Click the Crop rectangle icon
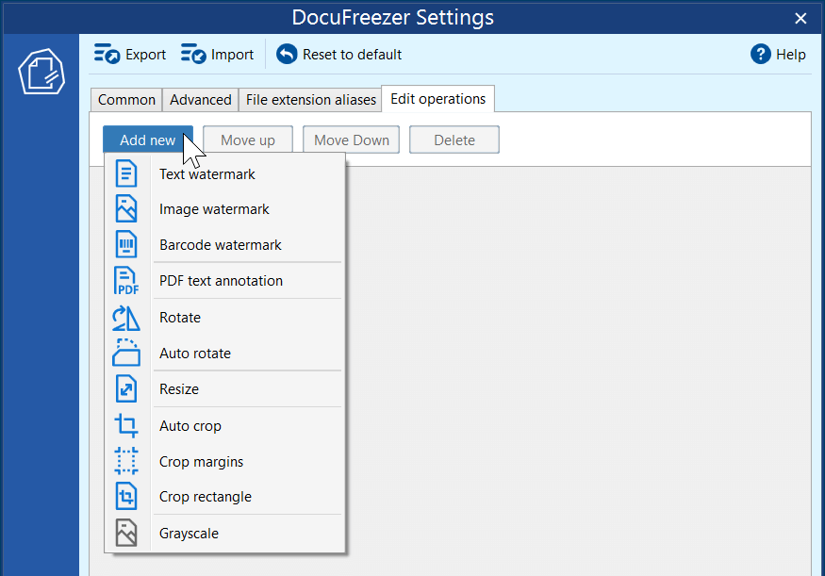This screenshot has width=825, height=576. point(126,496)
